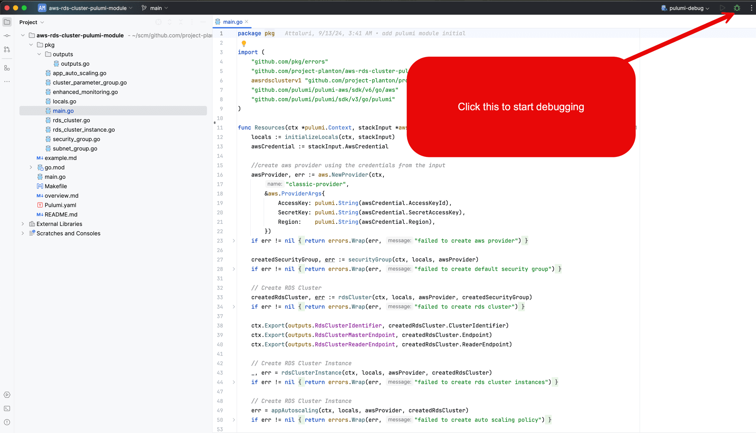Collapse the outputs folder
This screenshot has height=433, width=756.
39,54
